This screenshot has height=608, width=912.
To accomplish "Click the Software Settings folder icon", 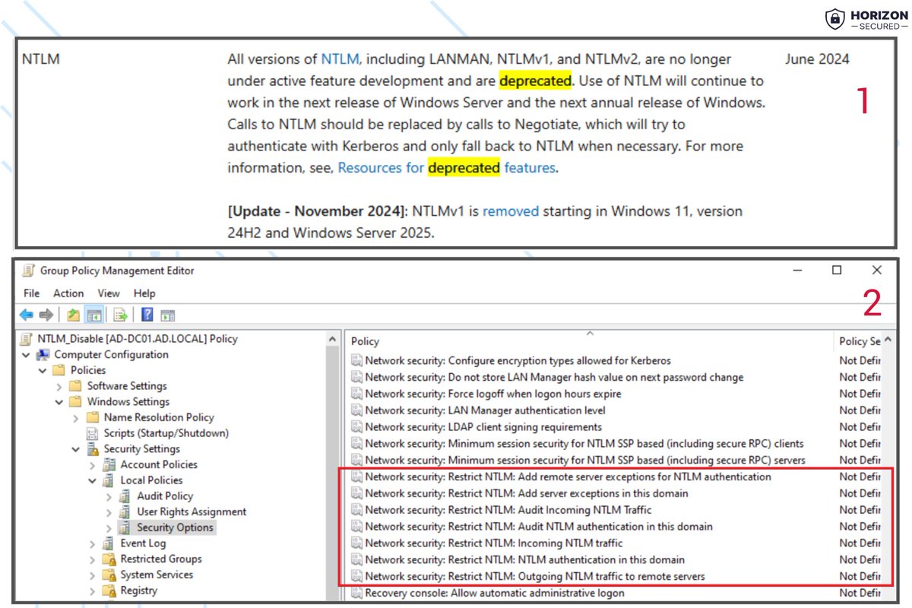I will click(x=75, y=386).
